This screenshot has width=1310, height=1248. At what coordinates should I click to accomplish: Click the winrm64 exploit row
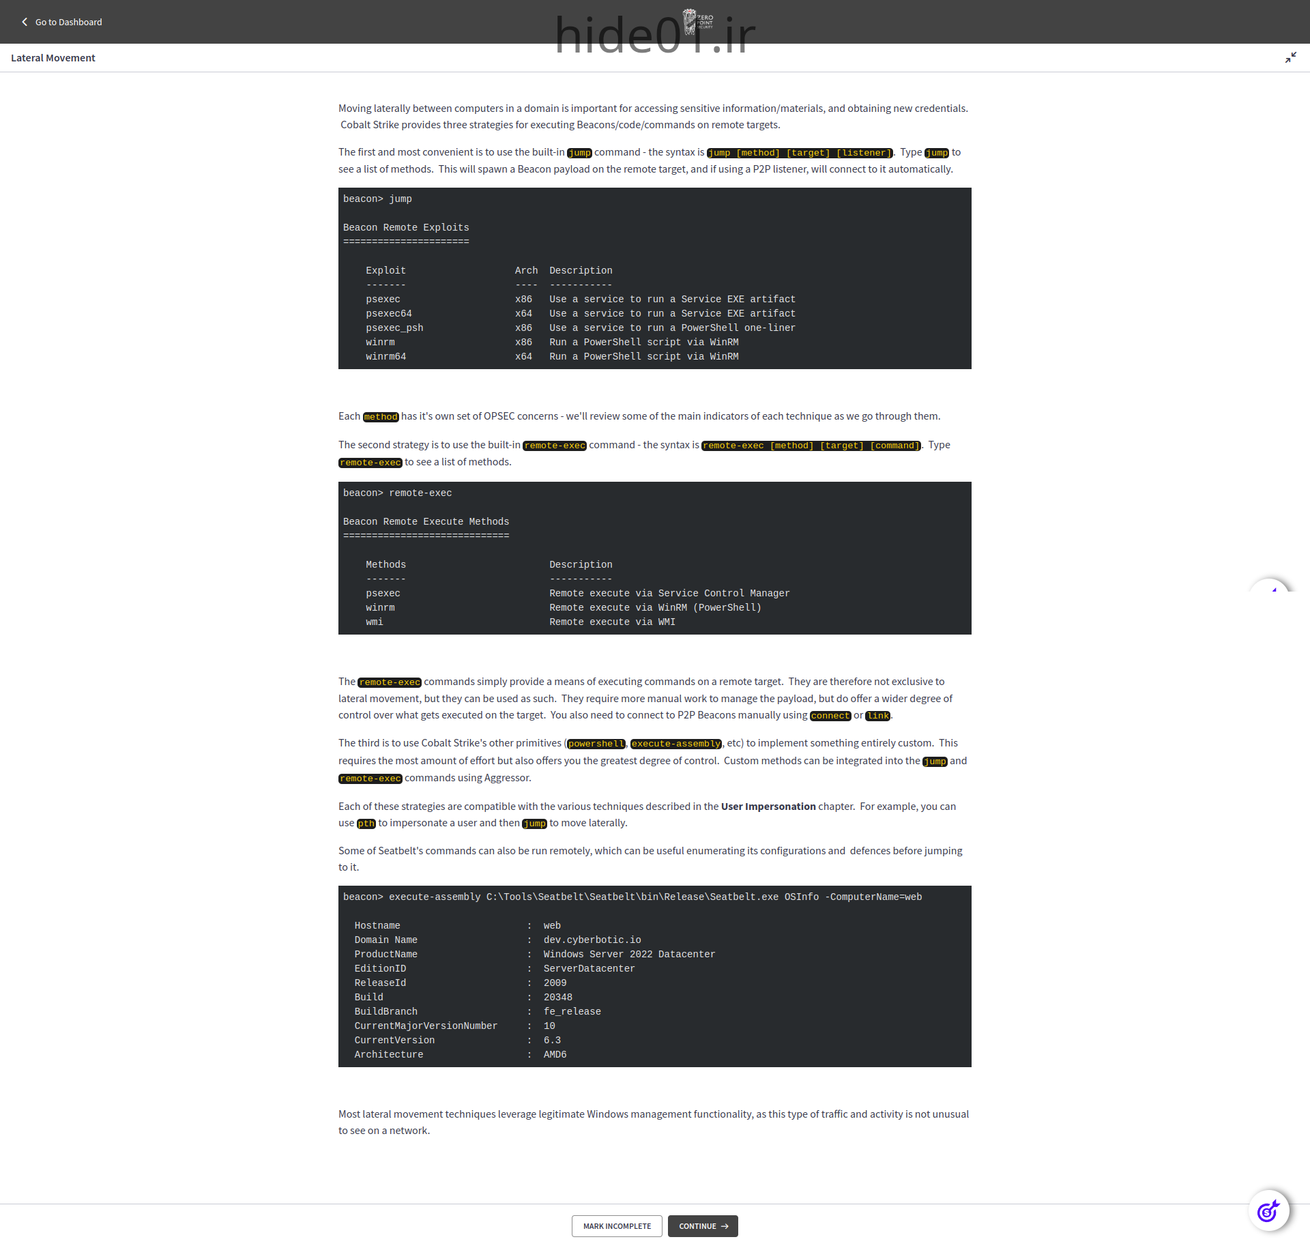click(552, 356)
